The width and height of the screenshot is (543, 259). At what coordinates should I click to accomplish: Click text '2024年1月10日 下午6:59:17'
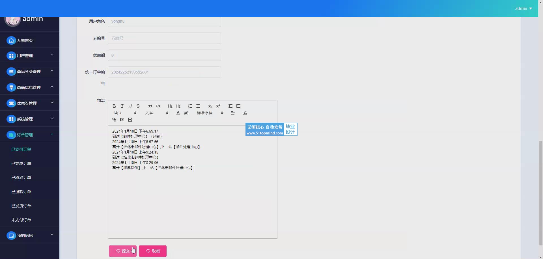[x=135, y=131]
